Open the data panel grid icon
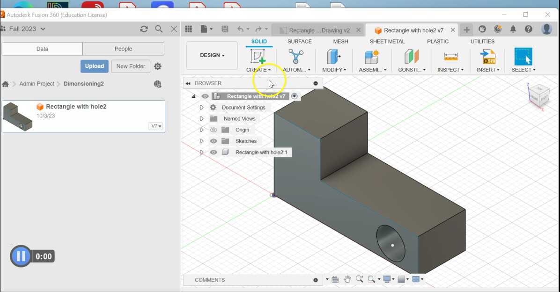The width and height of the screenshot is (560, 292). point(189,29)
